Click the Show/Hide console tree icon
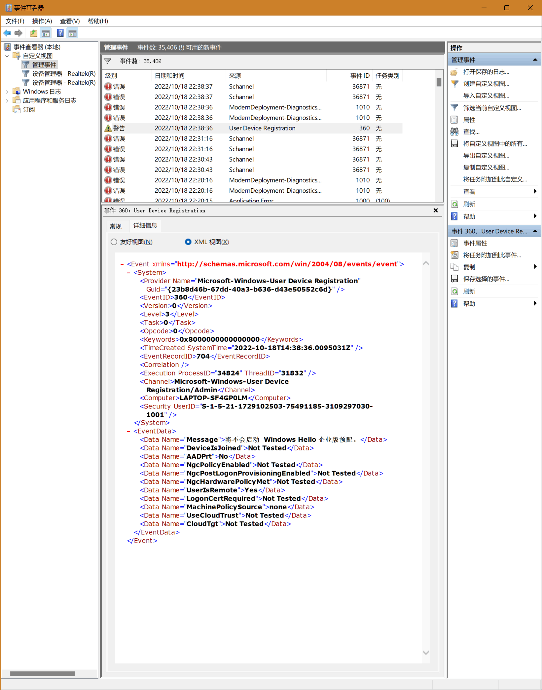Viewport: 542px width, 690px height. (46, 33)
